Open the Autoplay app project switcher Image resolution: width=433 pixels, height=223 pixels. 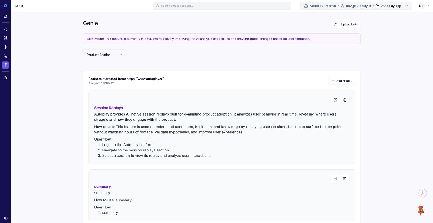click(392, 6)
